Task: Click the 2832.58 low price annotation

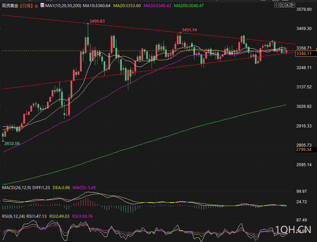Action: click(12, 143)
